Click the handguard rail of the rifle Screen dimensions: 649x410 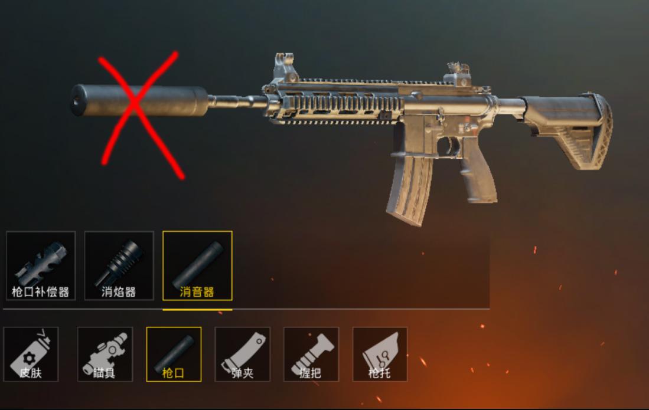coord(335,102)
